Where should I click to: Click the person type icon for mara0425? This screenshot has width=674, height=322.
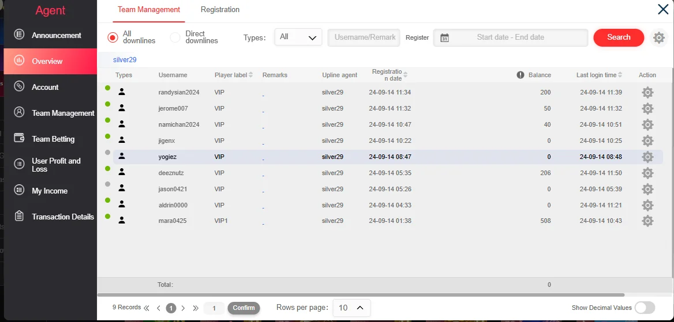pyautogui.click(x=122, y=220)
